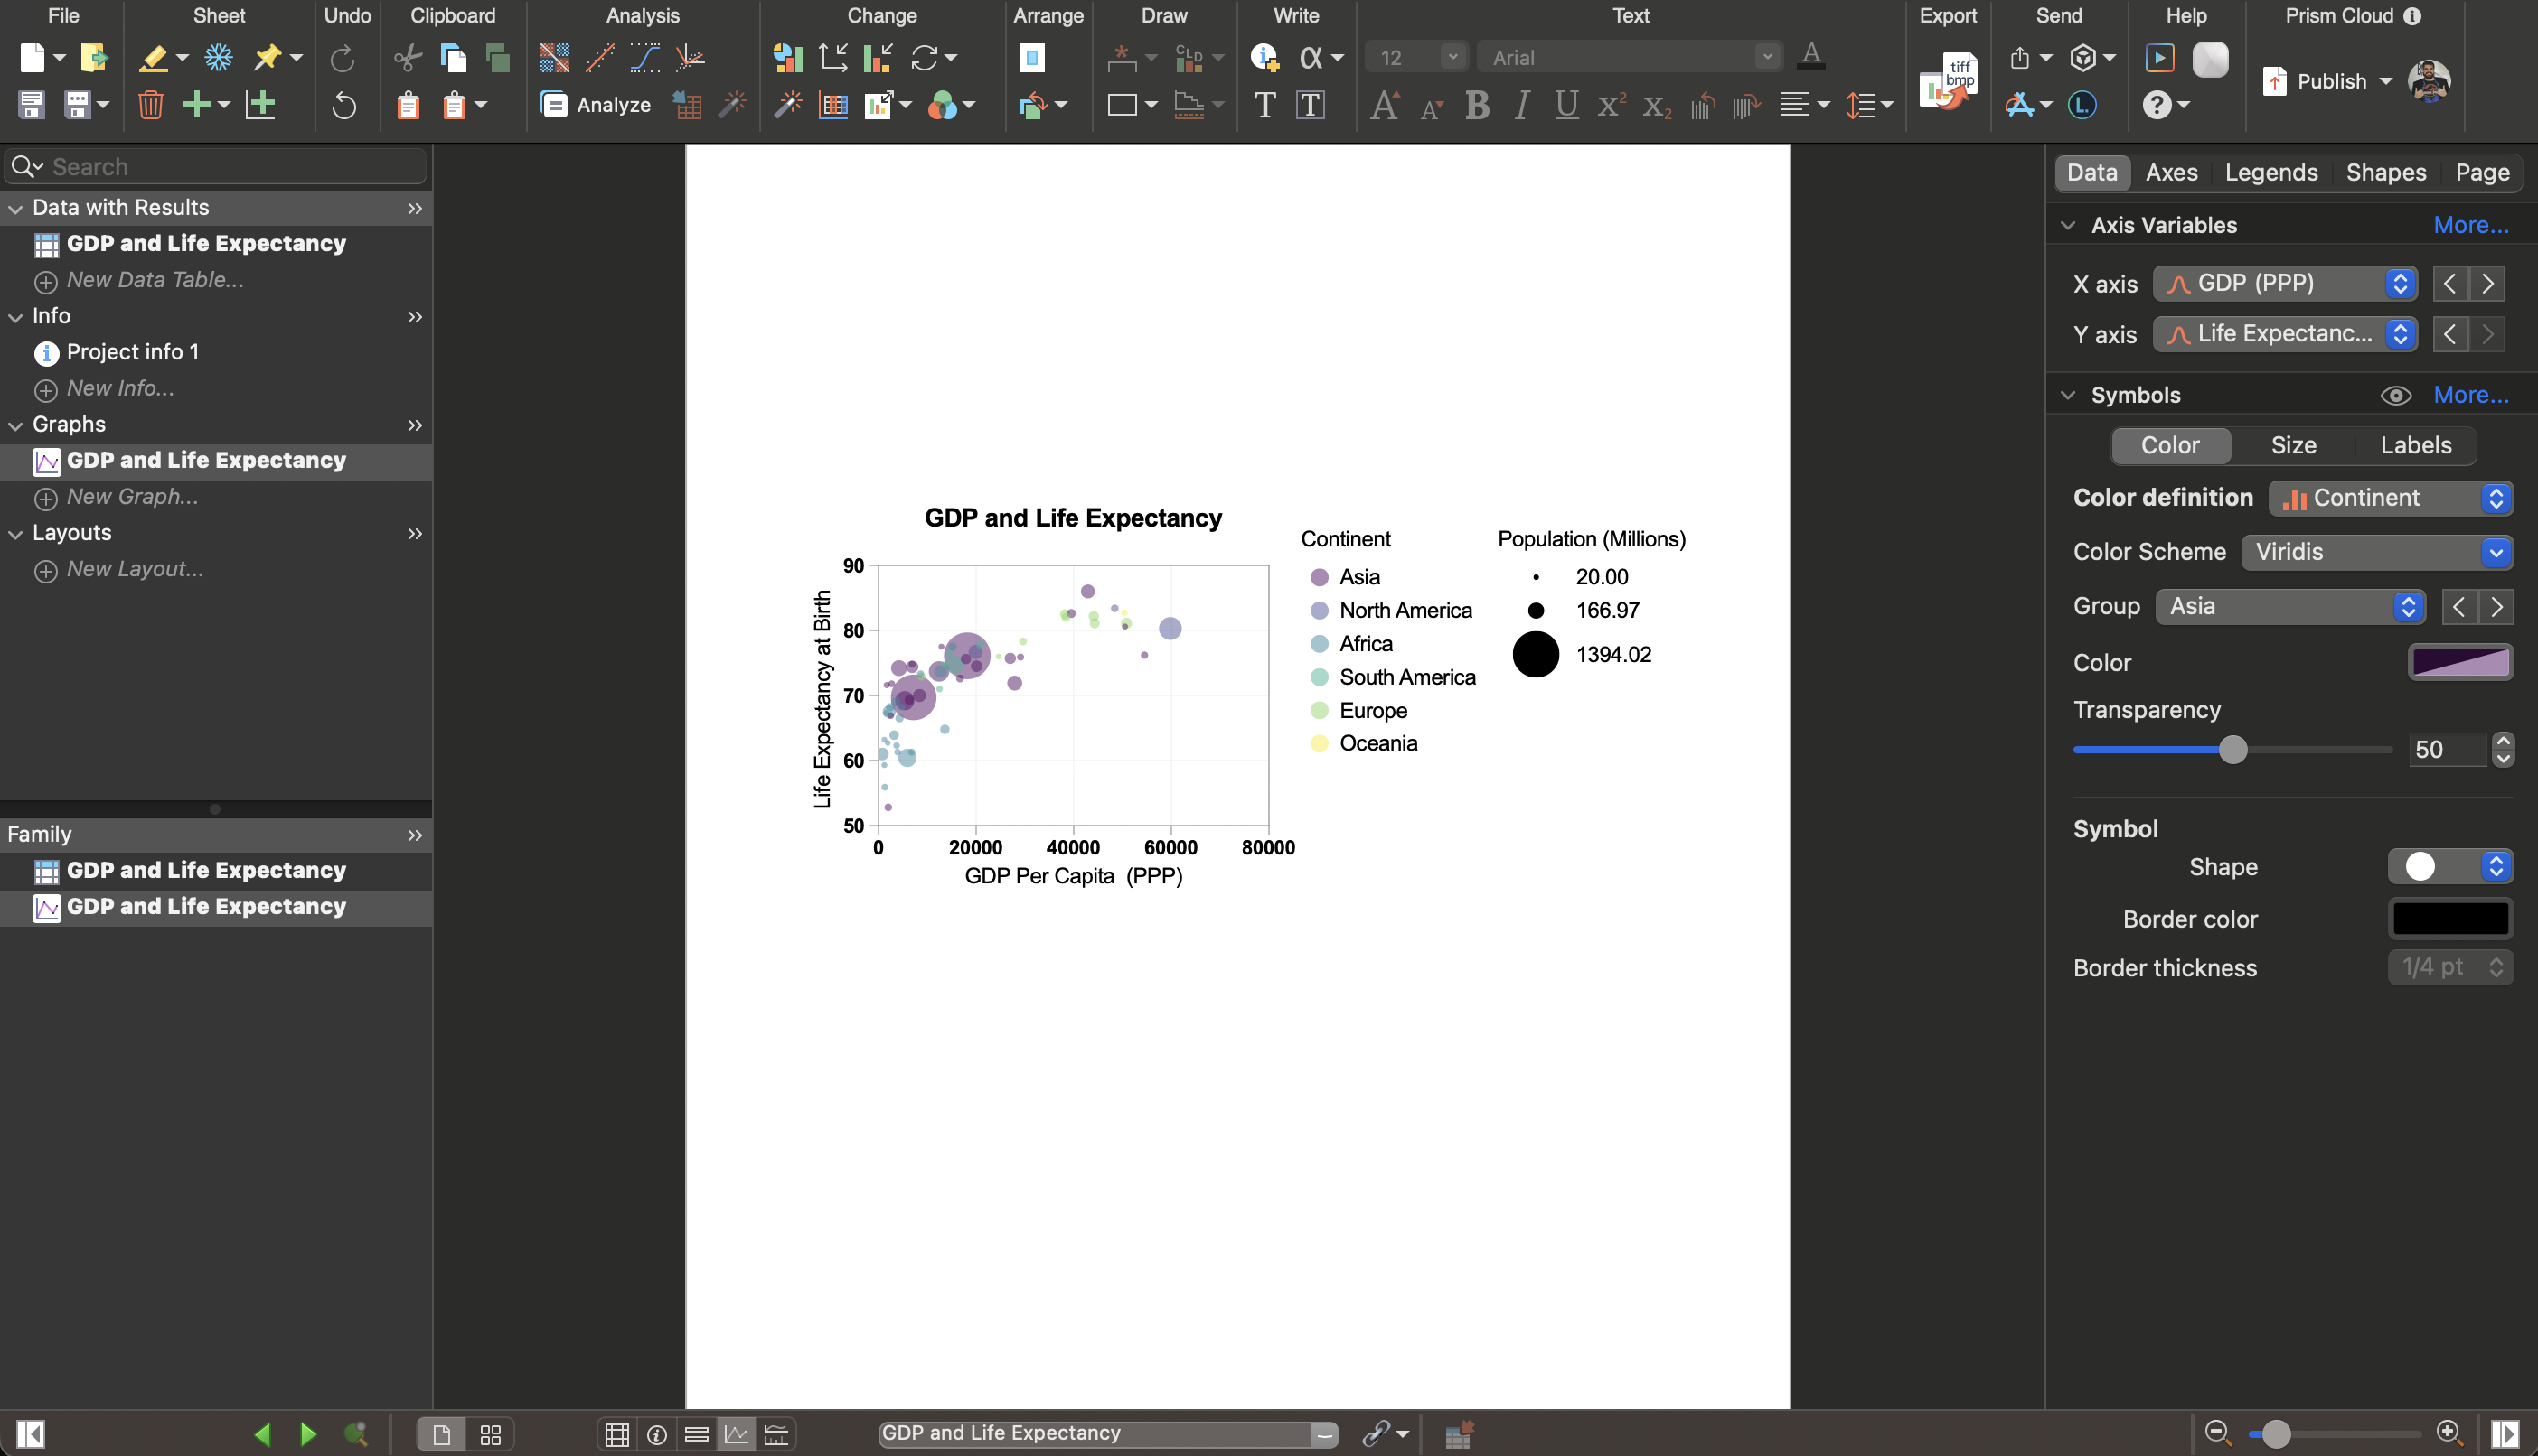This screenshot has height=1456, width=2538.
Task: Click the scissors cut icon
Action: point(407,58)
